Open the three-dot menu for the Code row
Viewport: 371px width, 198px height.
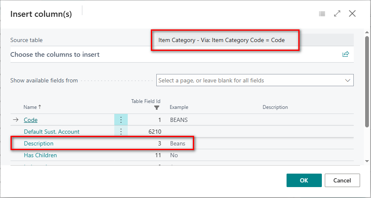(121, 120)
